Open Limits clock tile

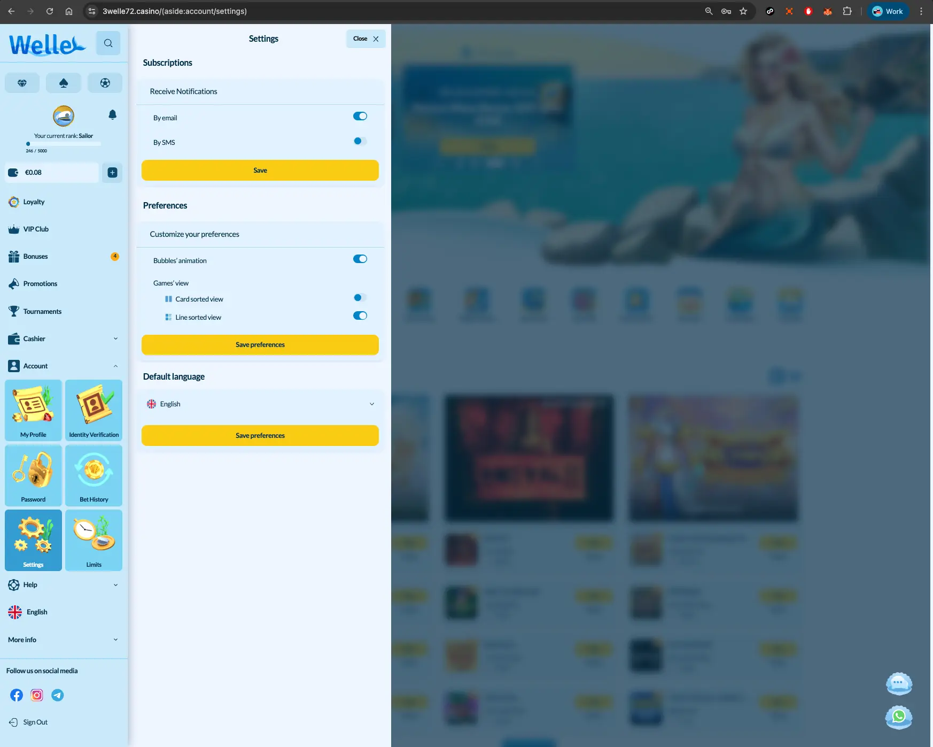94,541
